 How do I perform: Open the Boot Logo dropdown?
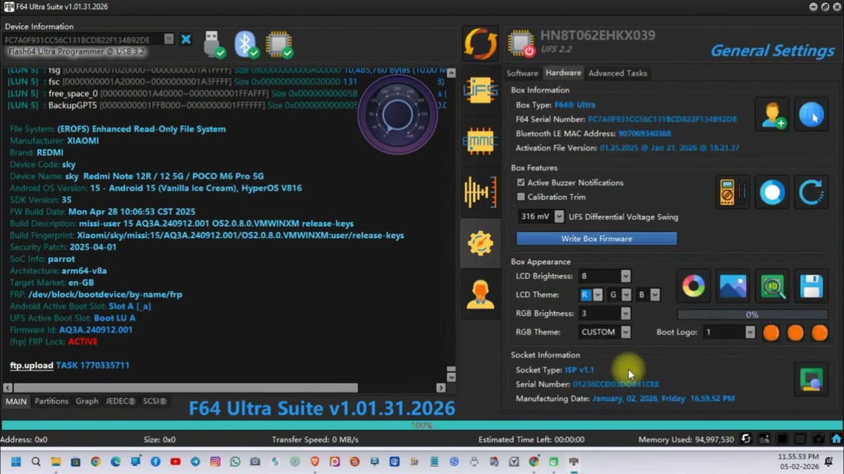pyautogui.click(x=750, y=332)
